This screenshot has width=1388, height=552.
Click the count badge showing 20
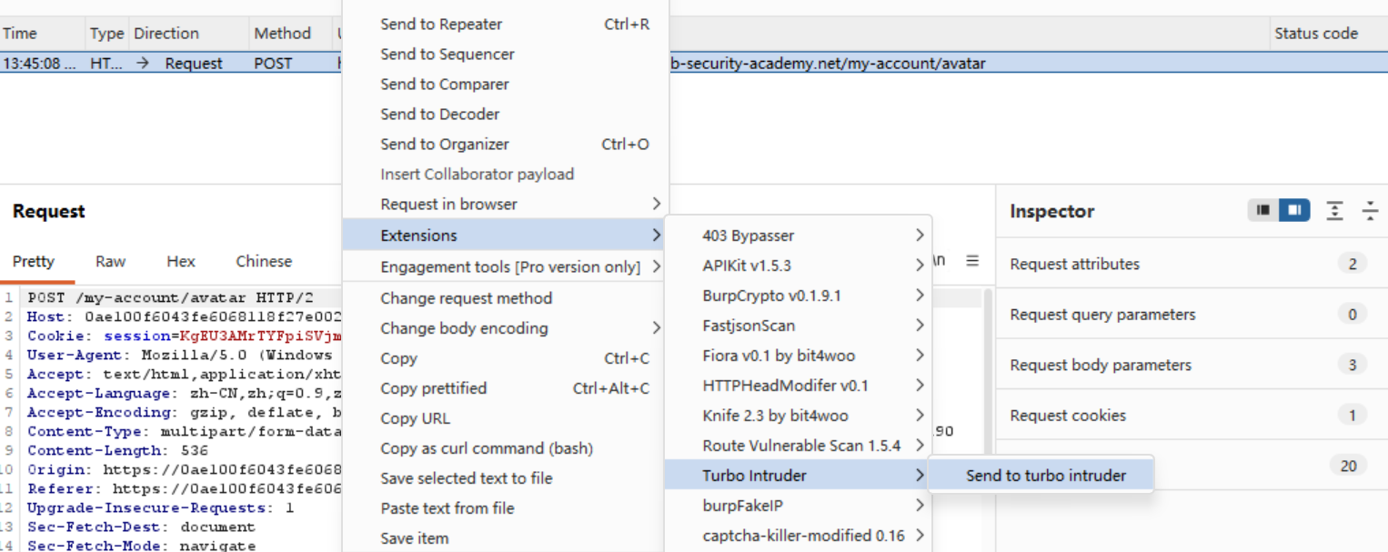1348,466
